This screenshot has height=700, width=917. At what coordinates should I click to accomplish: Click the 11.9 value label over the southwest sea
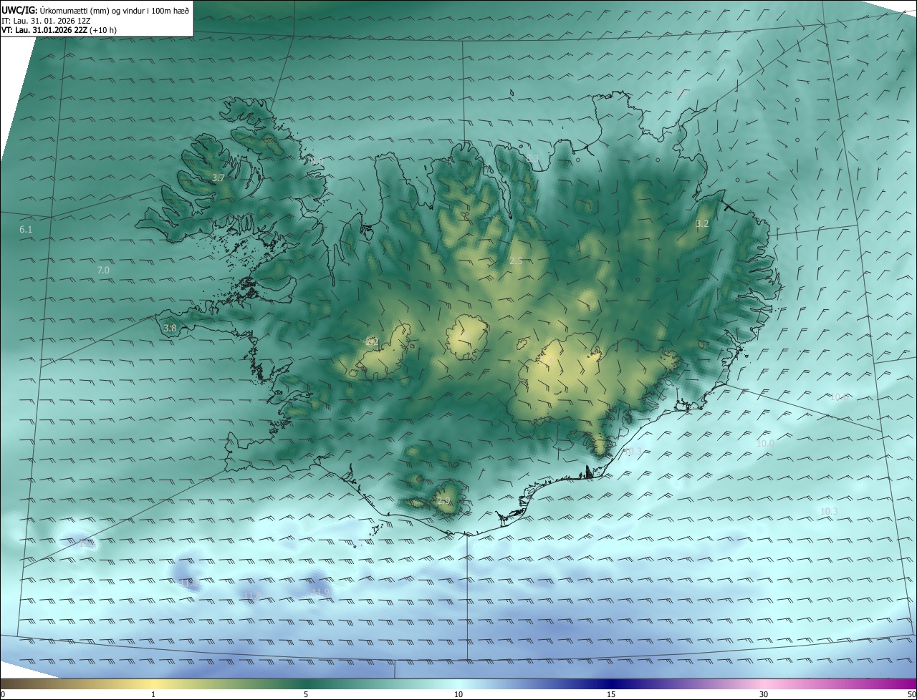click(x=320, y=592)
